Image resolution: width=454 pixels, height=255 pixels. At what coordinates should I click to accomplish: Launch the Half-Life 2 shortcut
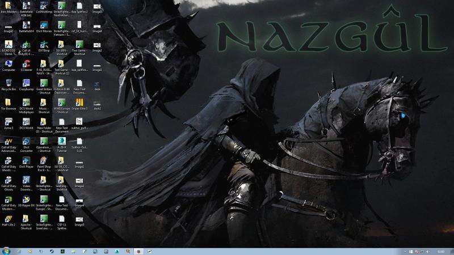coord(9,220)
